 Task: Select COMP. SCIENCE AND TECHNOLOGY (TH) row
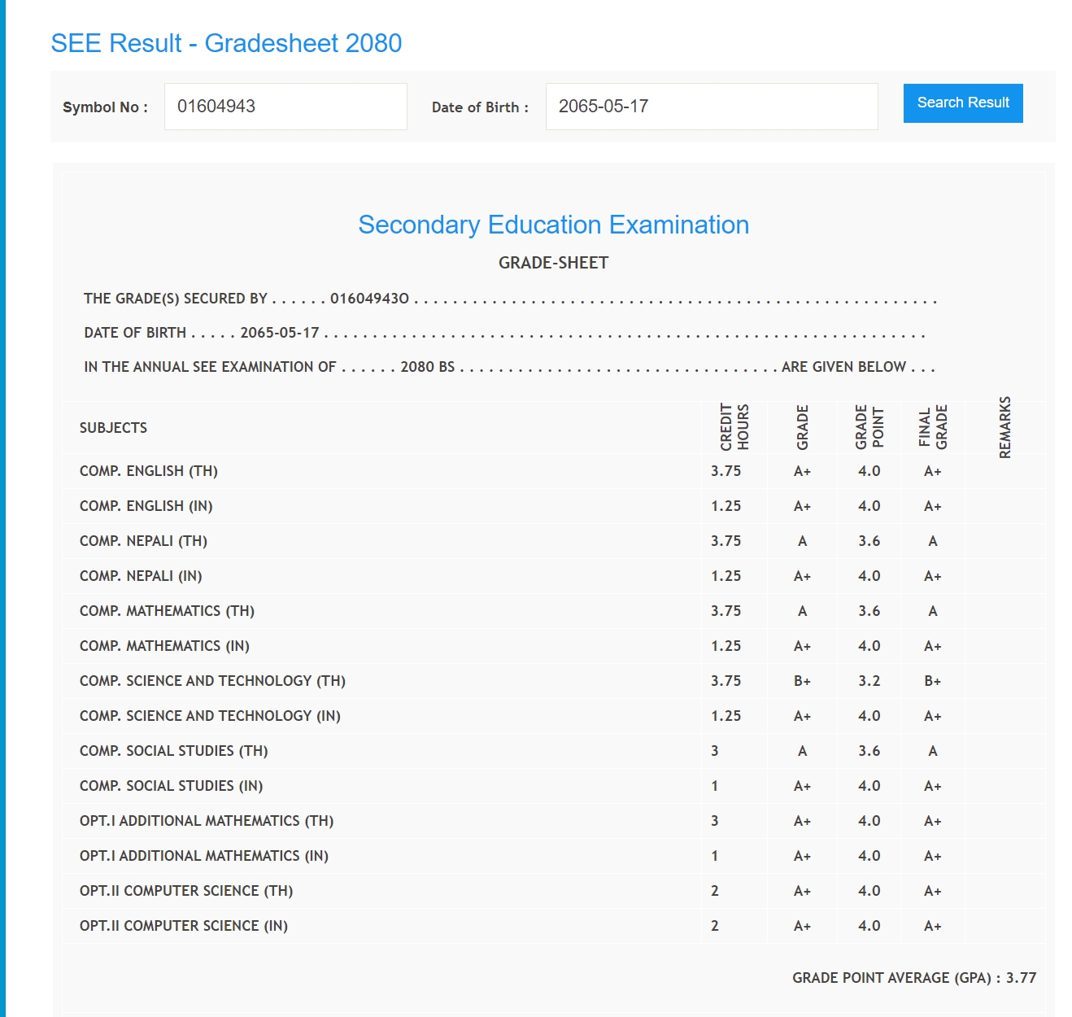212,681
